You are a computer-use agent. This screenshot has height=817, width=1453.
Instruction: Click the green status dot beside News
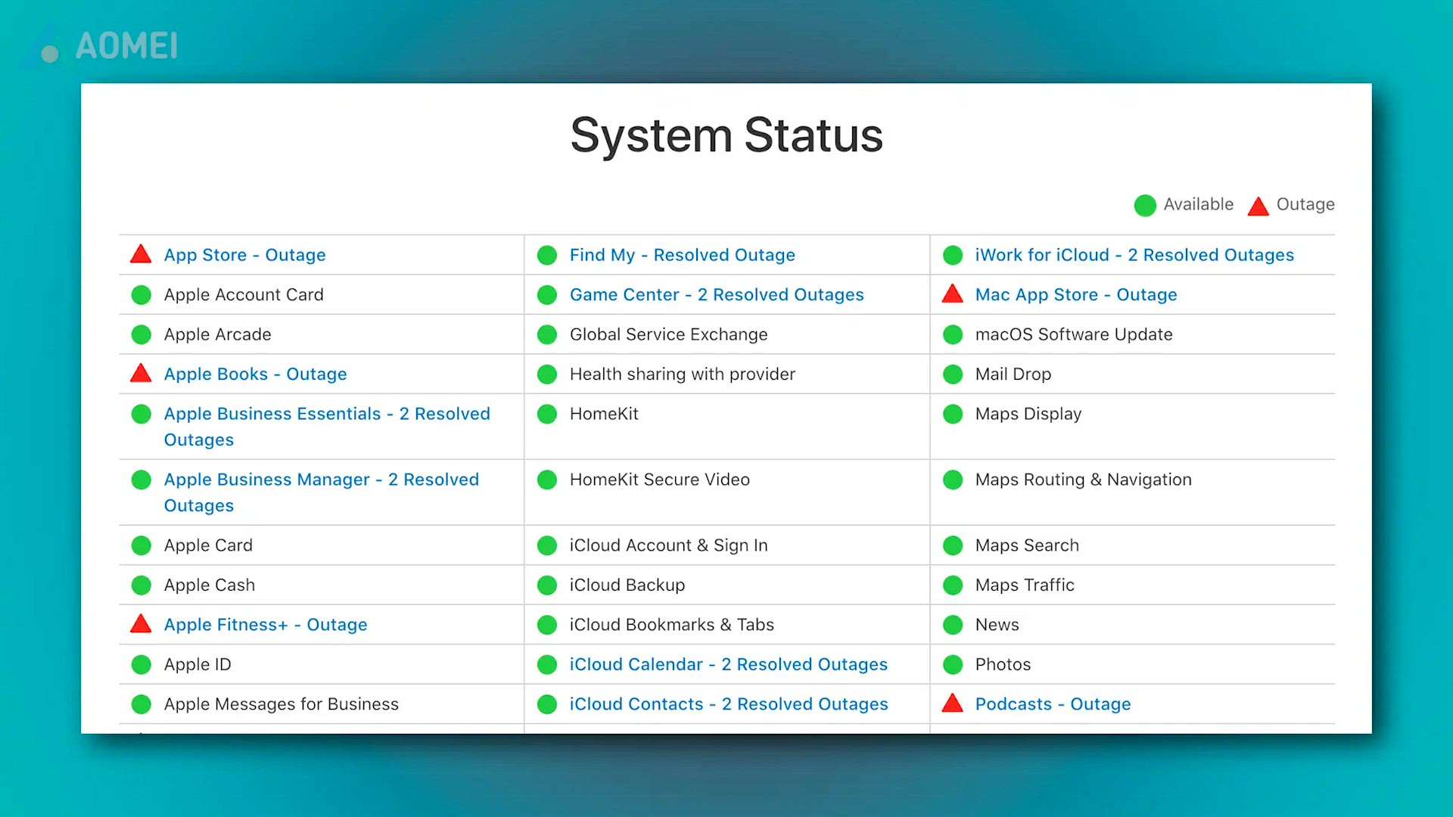953,625
